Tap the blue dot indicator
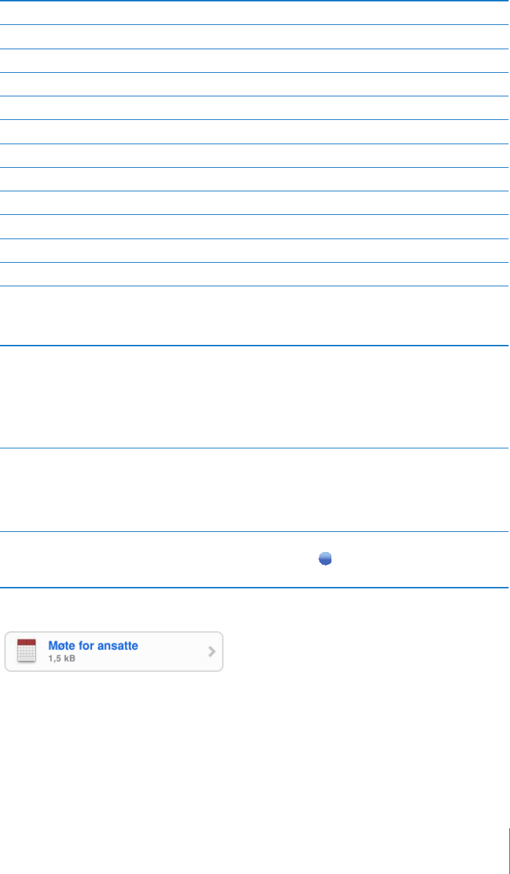 (325, 560)
